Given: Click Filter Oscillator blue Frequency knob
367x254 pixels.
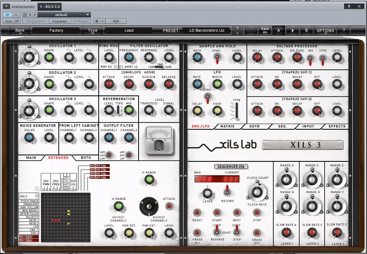Looking at the screenshot, I should point(129,57).
